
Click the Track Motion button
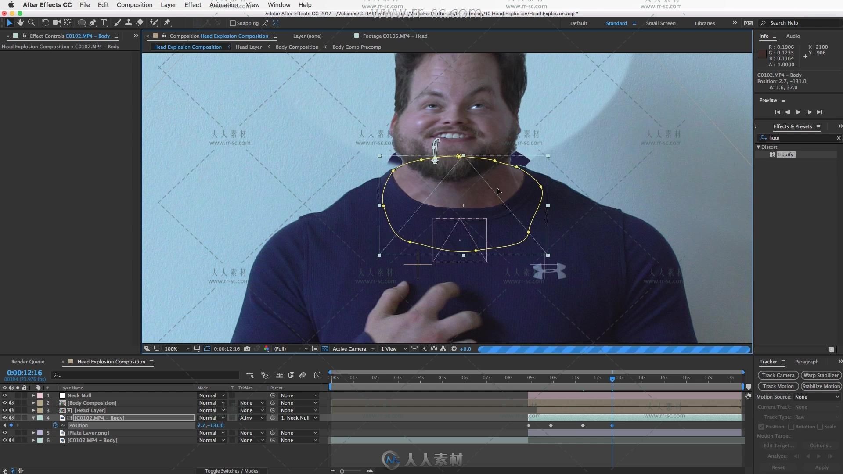click(x=778, y=385)
